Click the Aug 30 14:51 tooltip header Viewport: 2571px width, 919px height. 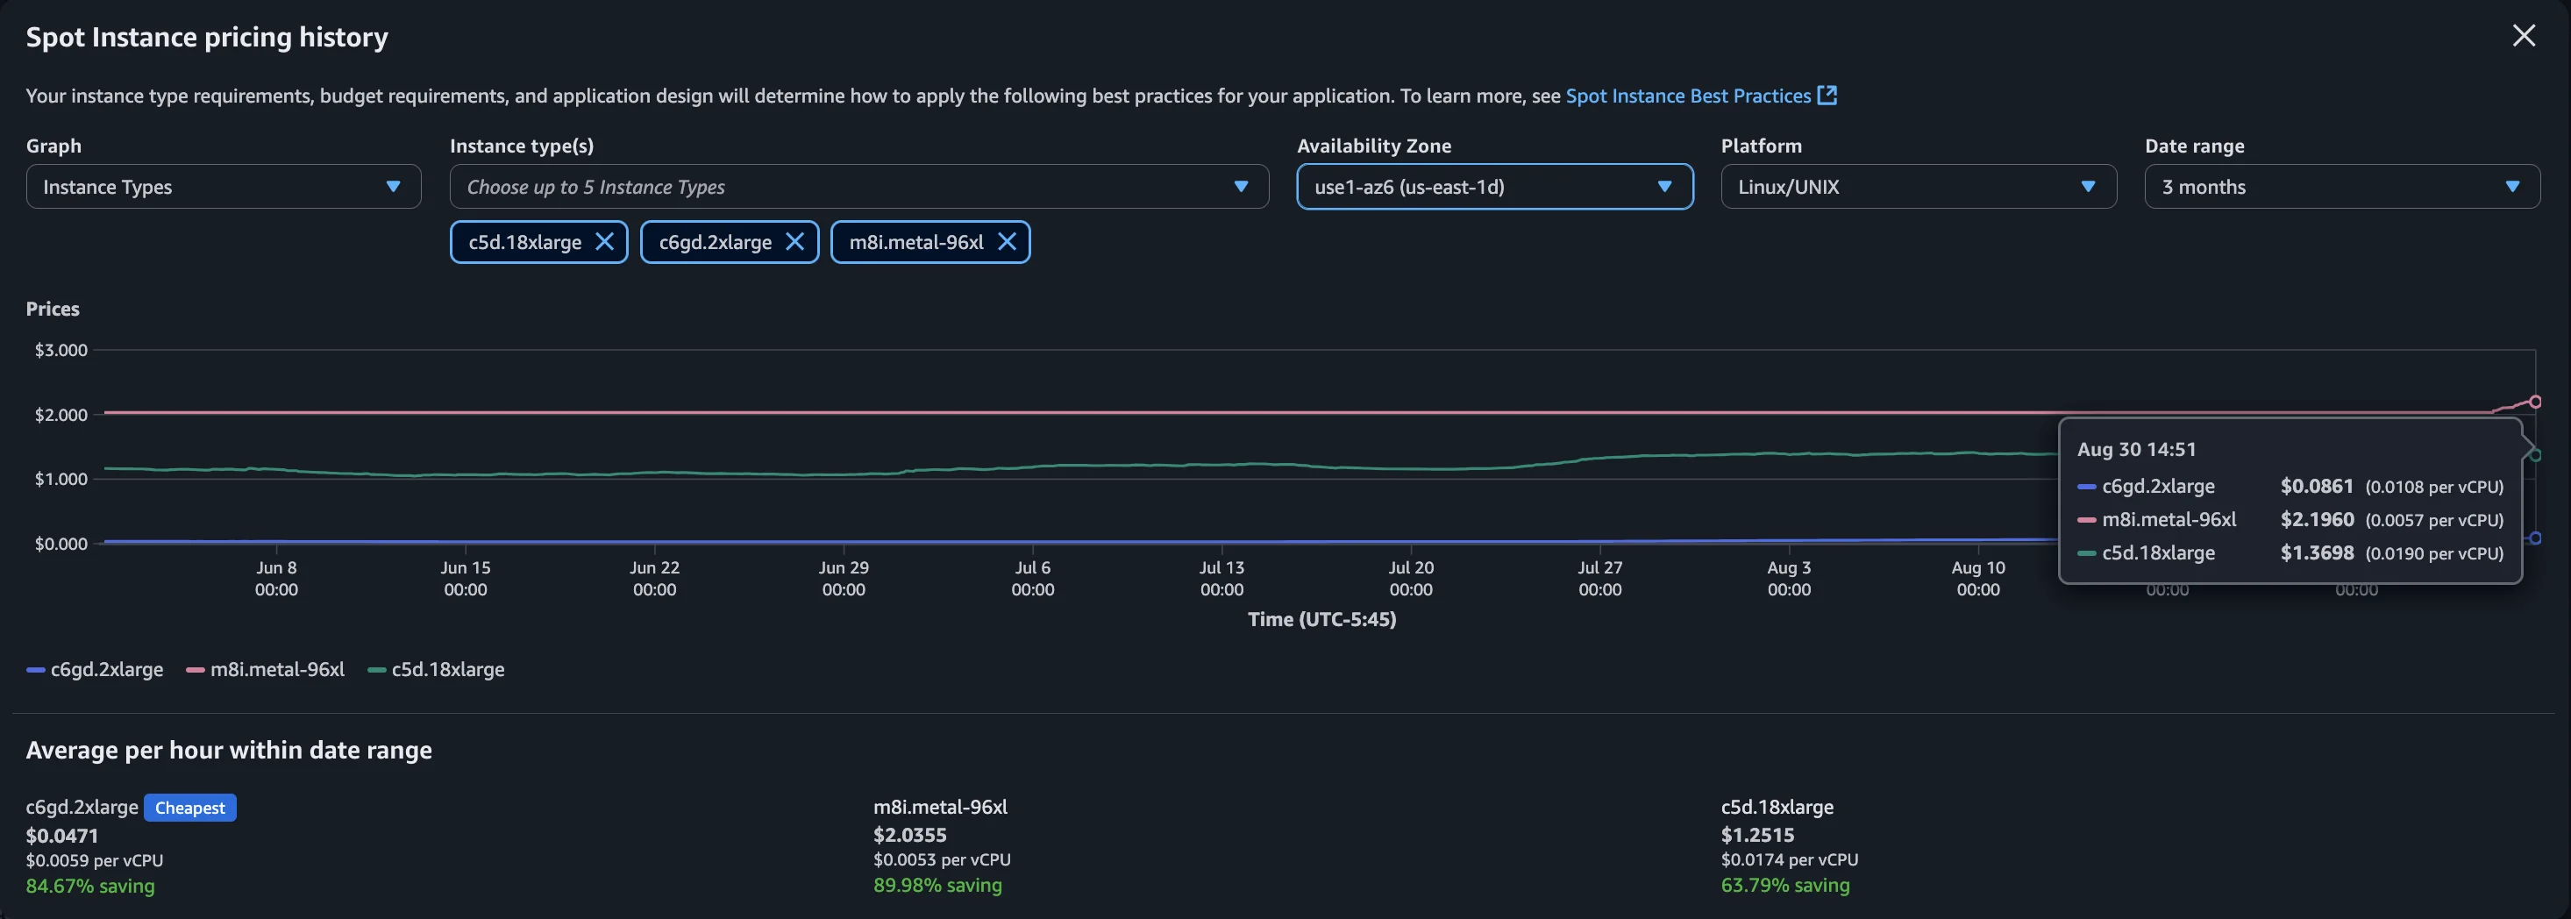tap(2136, 449)
